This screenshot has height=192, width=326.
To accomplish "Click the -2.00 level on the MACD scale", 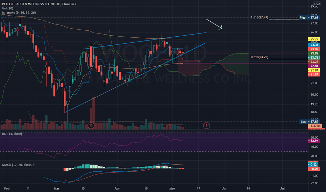I will (314, 183).
